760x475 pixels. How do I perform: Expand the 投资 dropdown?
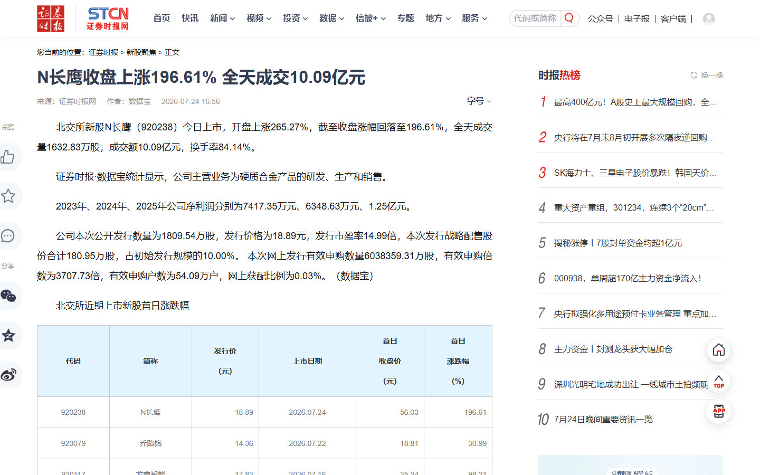coord(295,18)
